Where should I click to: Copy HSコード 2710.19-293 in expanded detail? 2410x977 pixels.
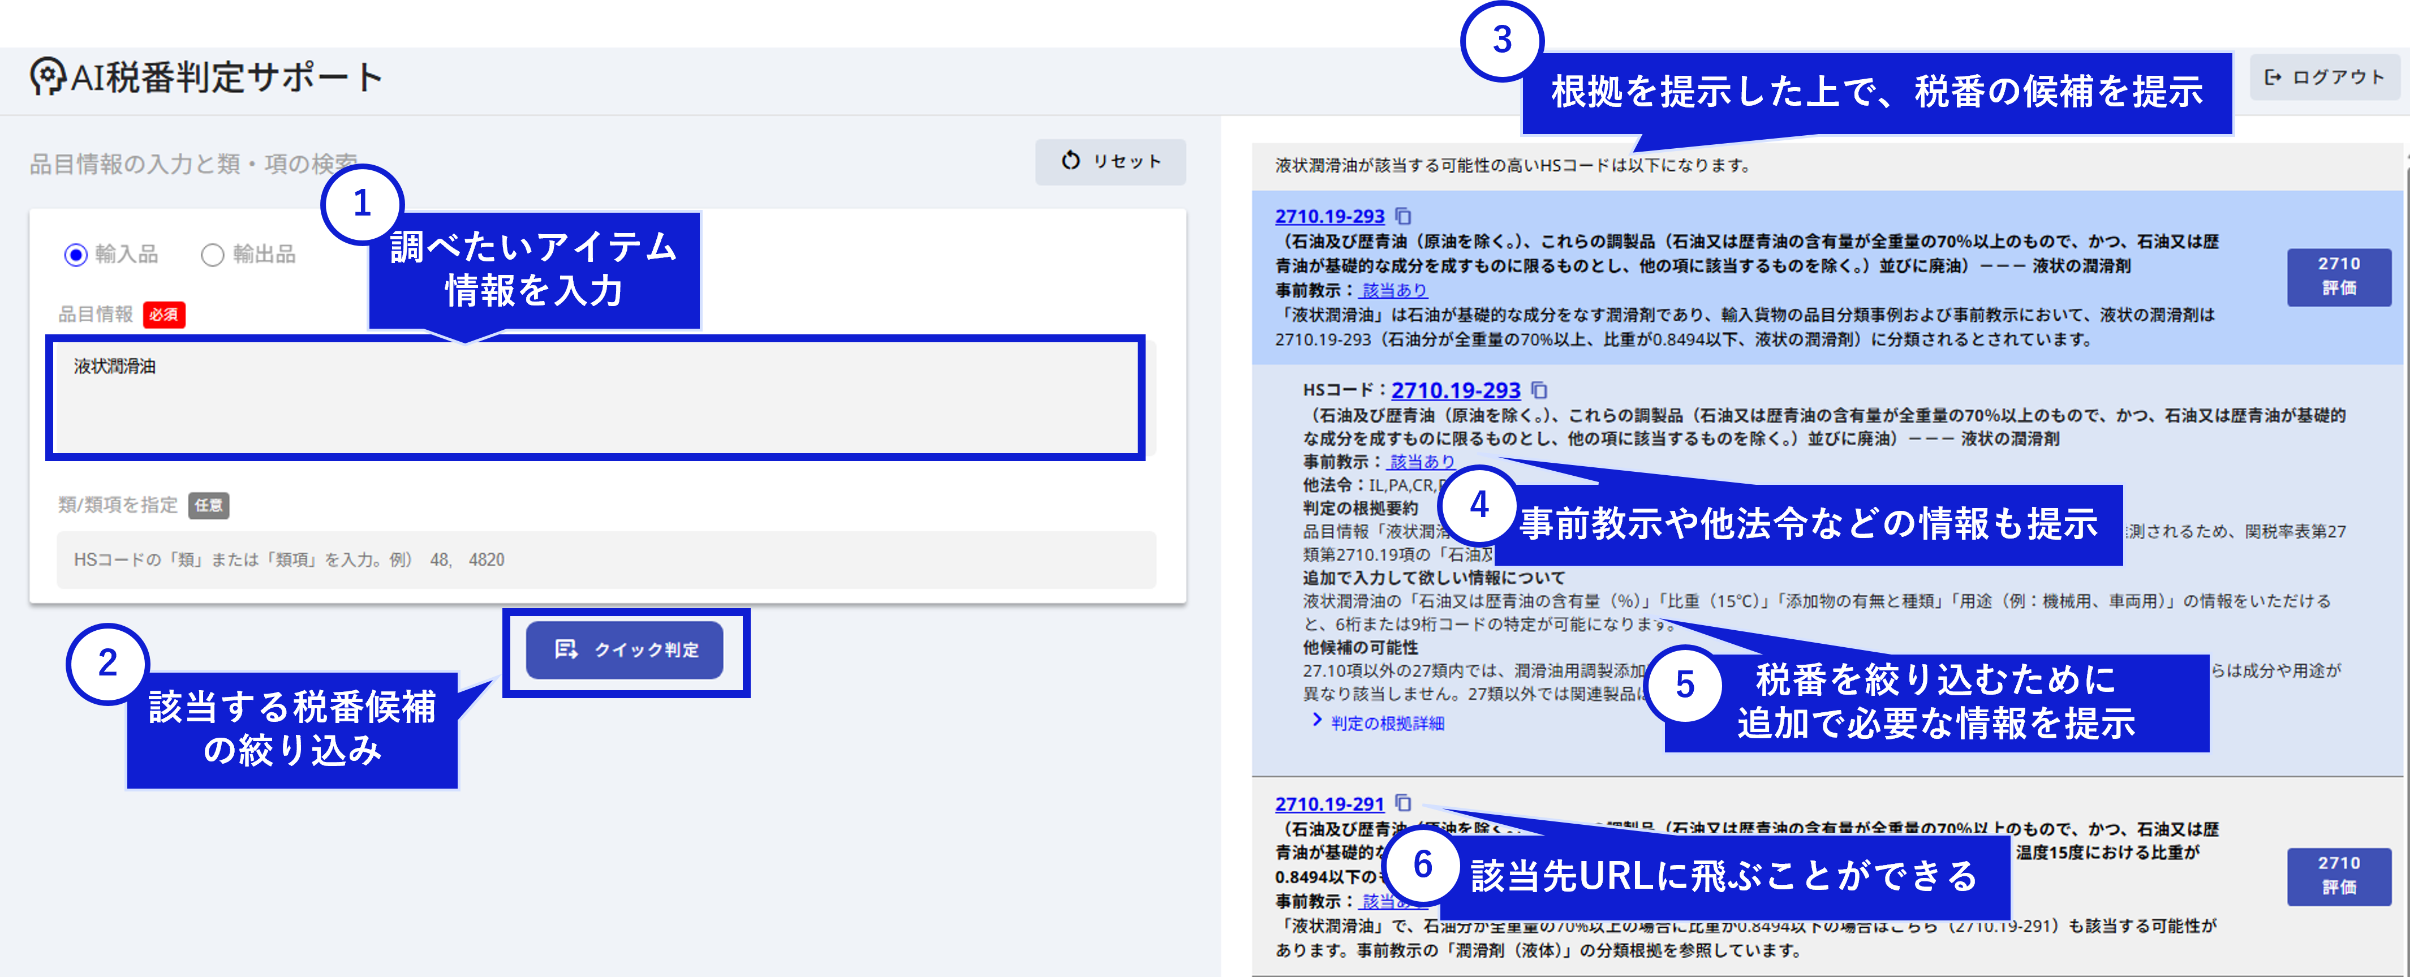tap(1540, 390)
